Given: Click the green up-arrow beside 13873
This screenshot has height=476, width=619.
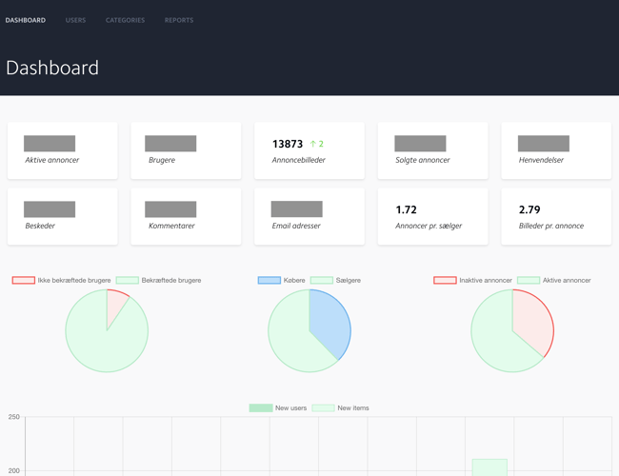Looking at the screenshot, I should click(x=313, y=144).
